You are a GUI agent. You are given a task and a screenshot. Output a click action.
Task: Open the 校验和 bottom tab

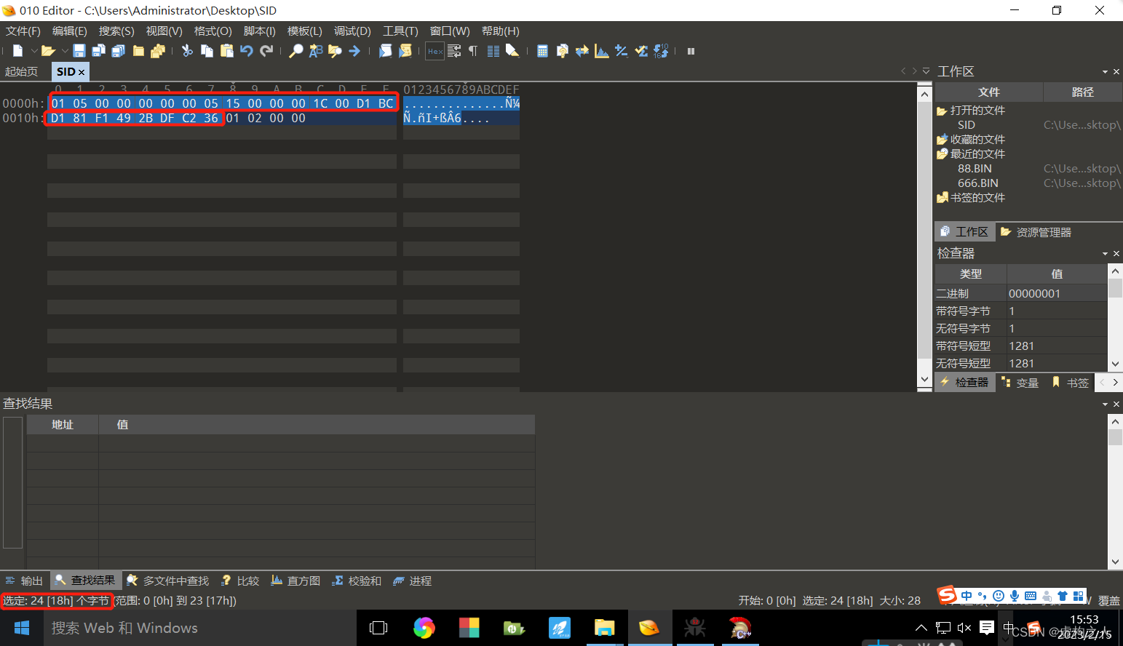(357, 581)
